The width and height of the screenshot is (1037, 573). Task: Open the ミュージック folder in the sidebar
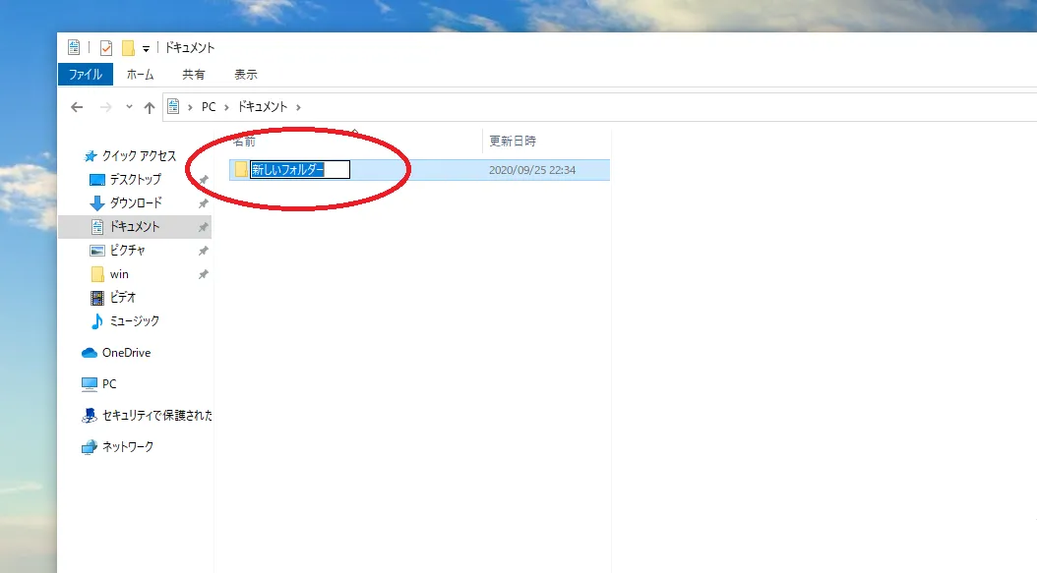[x=134, y=320]
